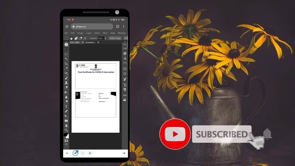Choose the Intersect Selection mode
Screen dimensions: 295x166
coord(85,38)
